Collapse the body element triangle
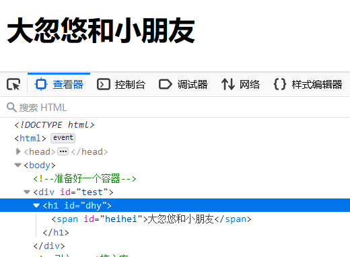350x257 pixels. [x=17, y=166]
